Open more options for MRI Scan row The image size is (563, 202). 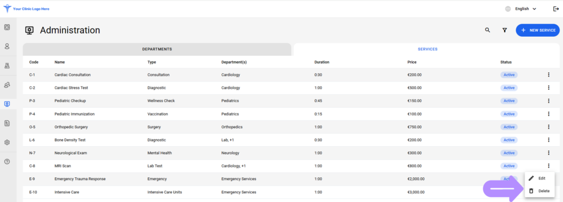click(548, 165)
